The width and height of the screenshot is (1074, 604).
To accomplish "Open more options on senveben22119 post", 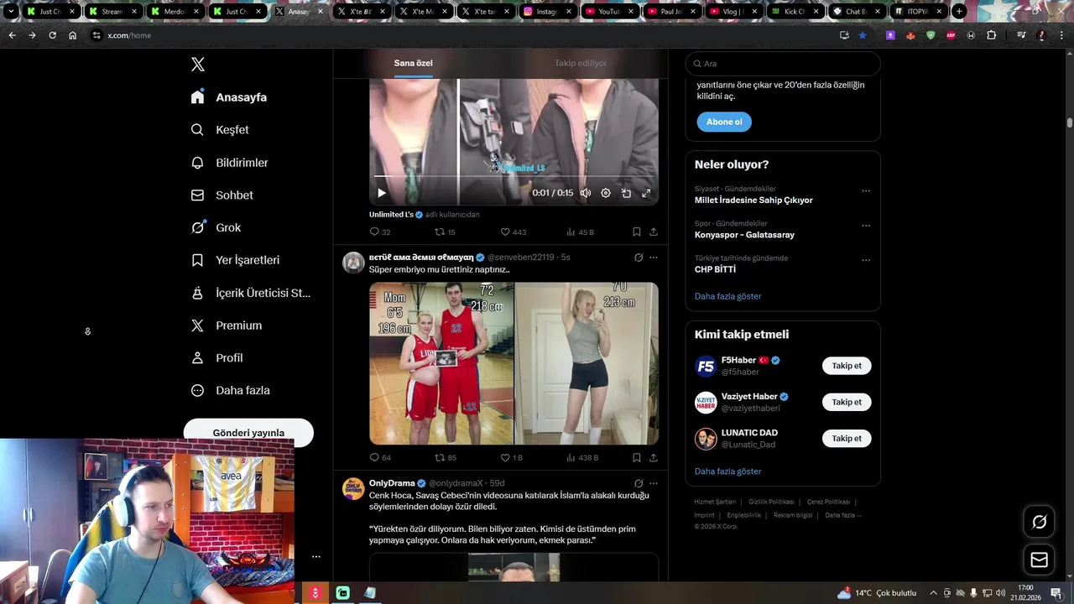I will (x=654, y=258).
